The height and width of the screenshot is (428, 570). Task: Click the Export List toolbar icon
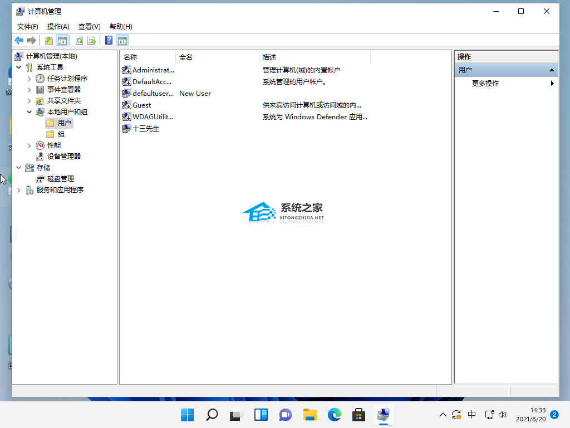click(91, 40)
